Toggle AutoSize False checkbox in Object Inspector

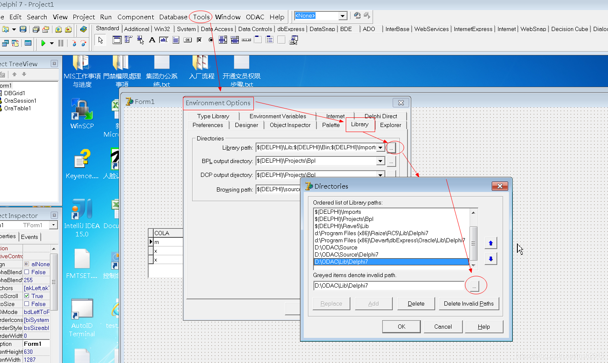tap(27, 304)
